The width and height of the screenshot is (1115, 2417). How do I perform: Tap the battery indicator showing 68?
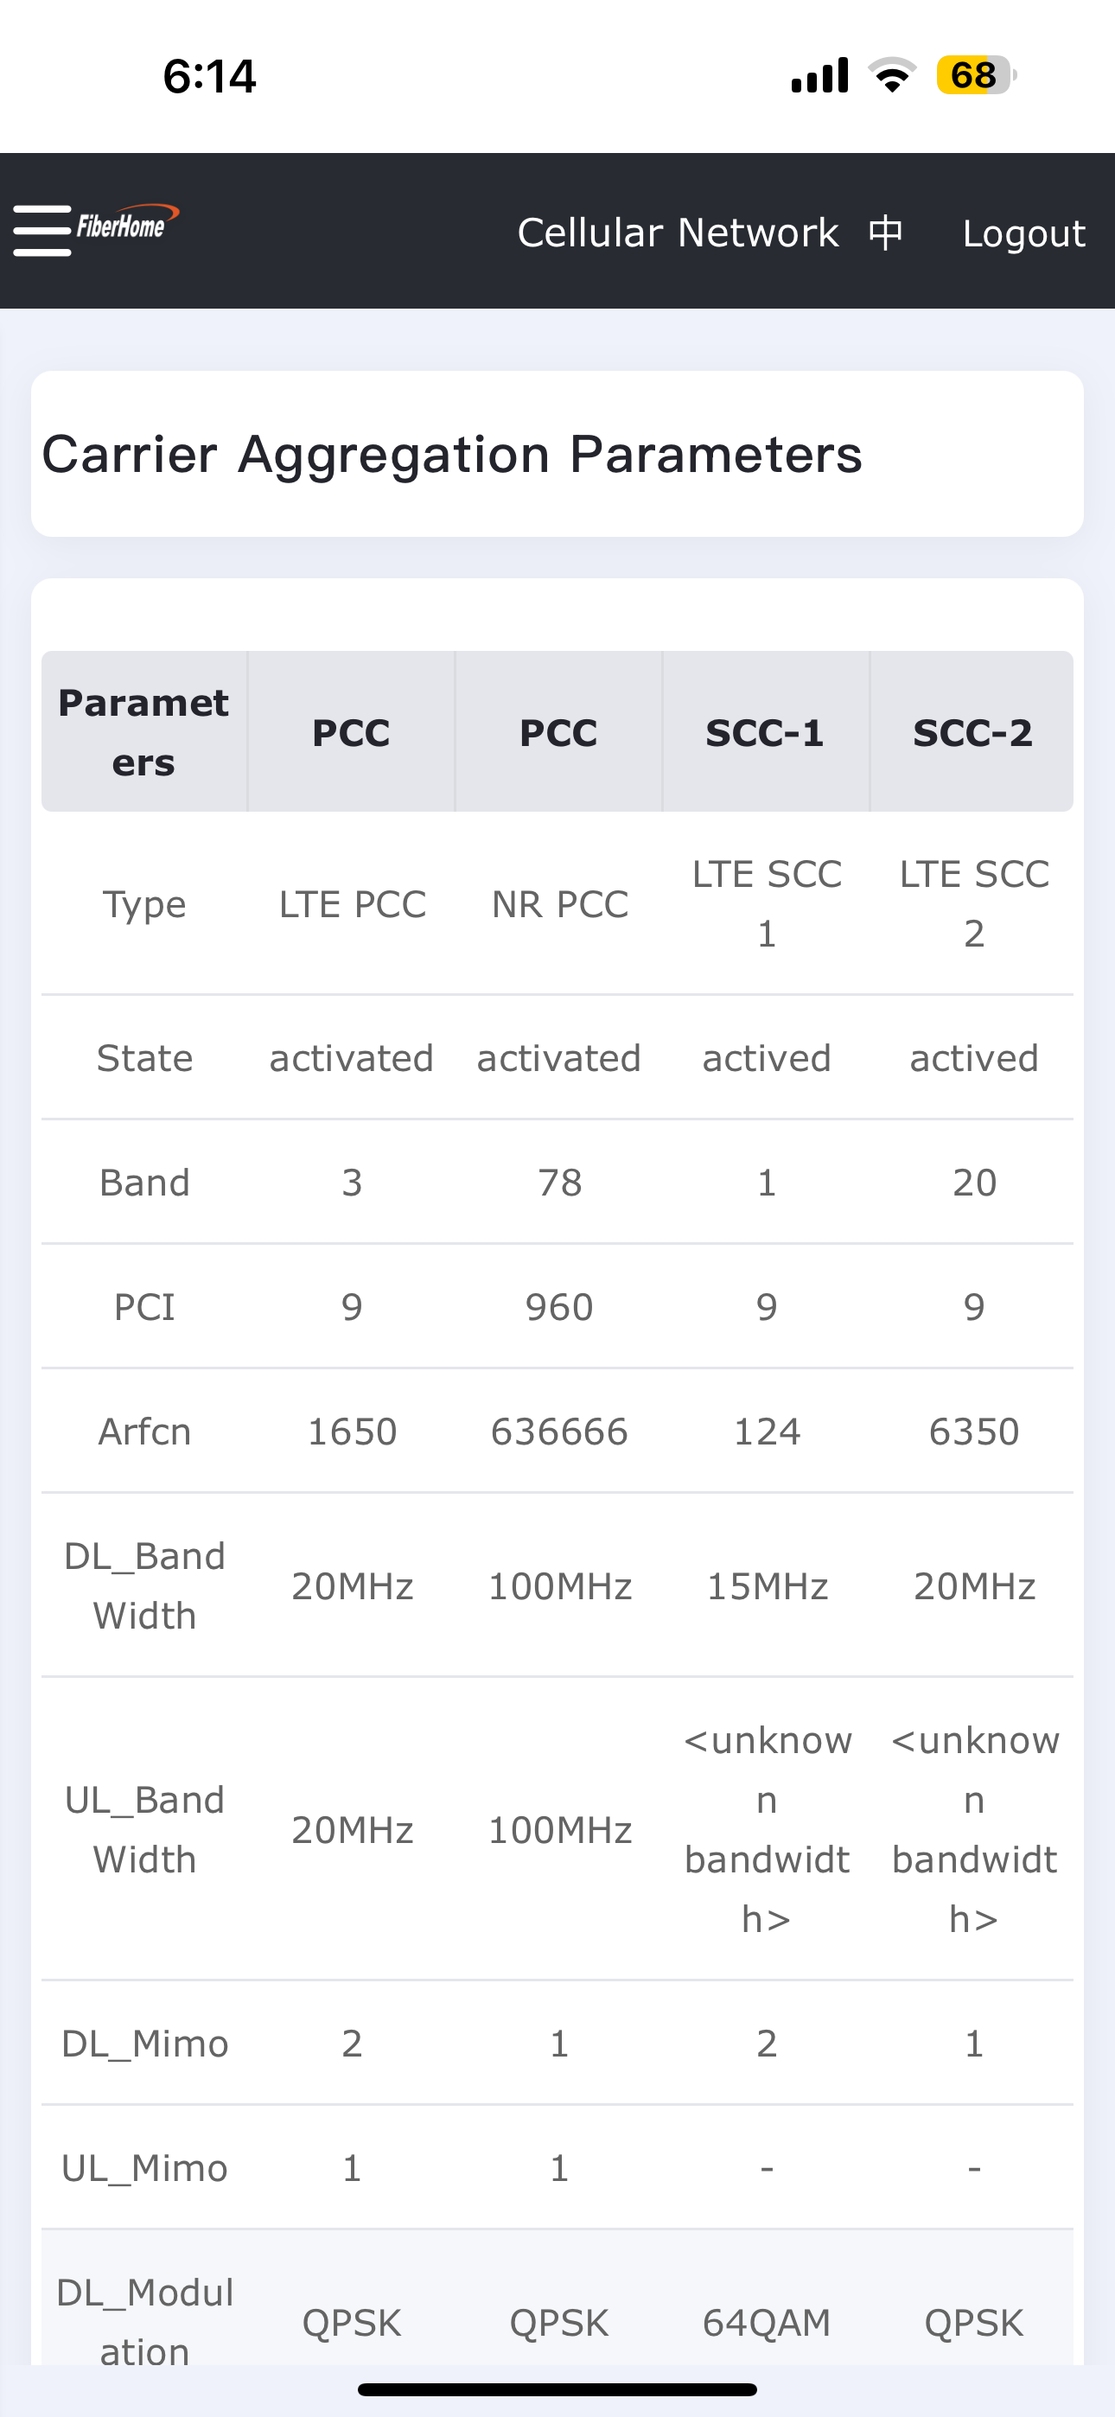[976, 75]
